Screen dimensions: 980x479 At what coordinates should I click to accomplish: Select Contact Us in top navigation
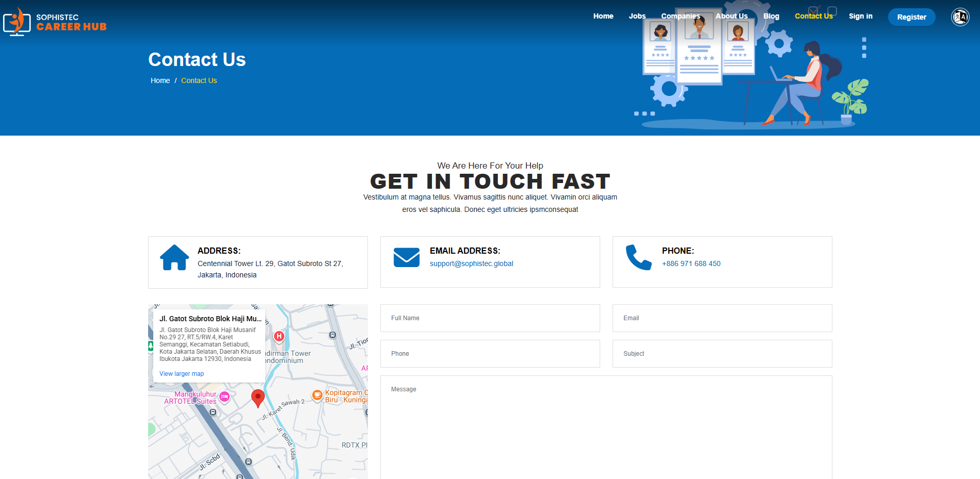(x=814, y=16)
